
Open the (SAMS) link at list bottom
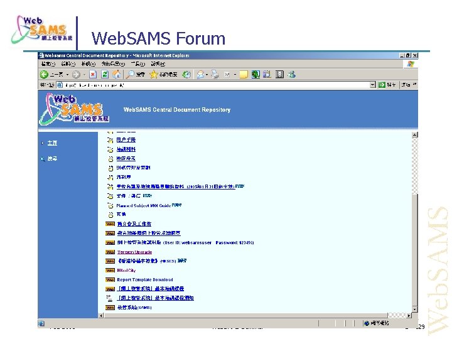point(134,308)
